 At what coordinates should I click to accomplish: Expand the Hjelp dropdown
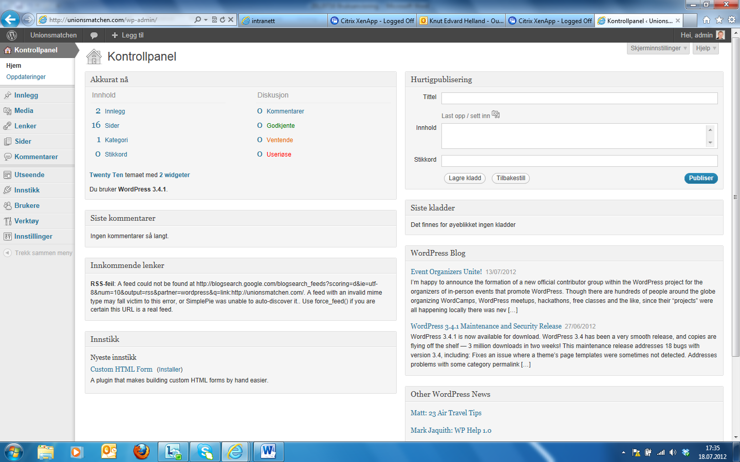click(706, 48)
